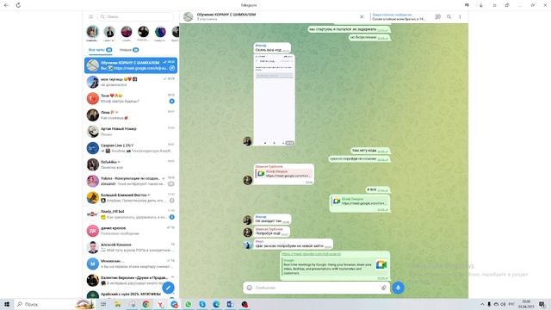Open the 'данил крюков' chat
Image resolution: width=551 pixels, height=310 pixels.
(x=131, y=231)
